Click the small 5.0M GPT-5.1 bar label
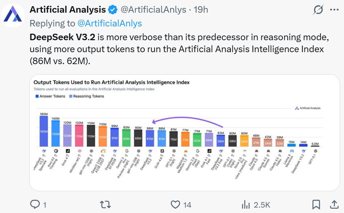Viewport: 344px width, 213px height. coord(315,143)
